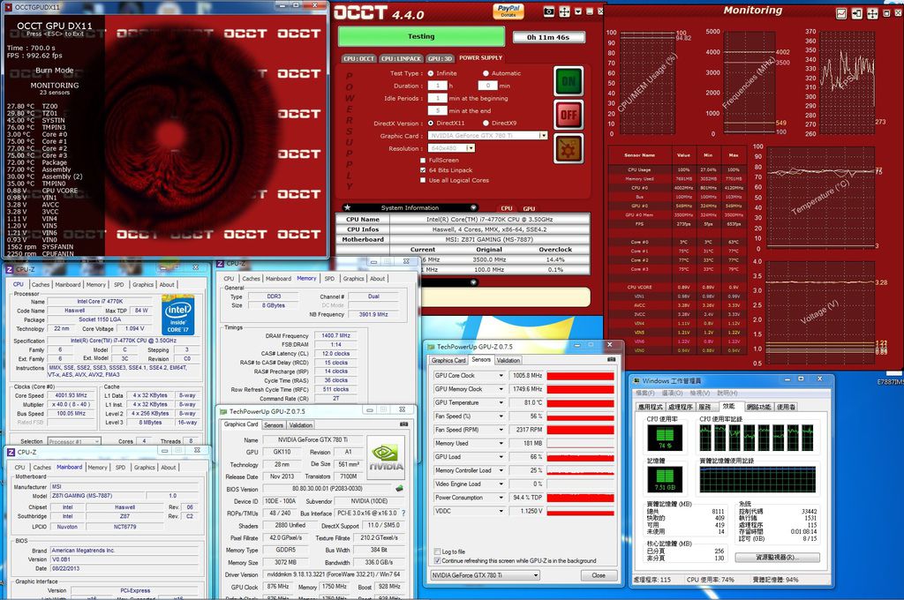Collapse the System Information section arrow

(x=473, y=207)
